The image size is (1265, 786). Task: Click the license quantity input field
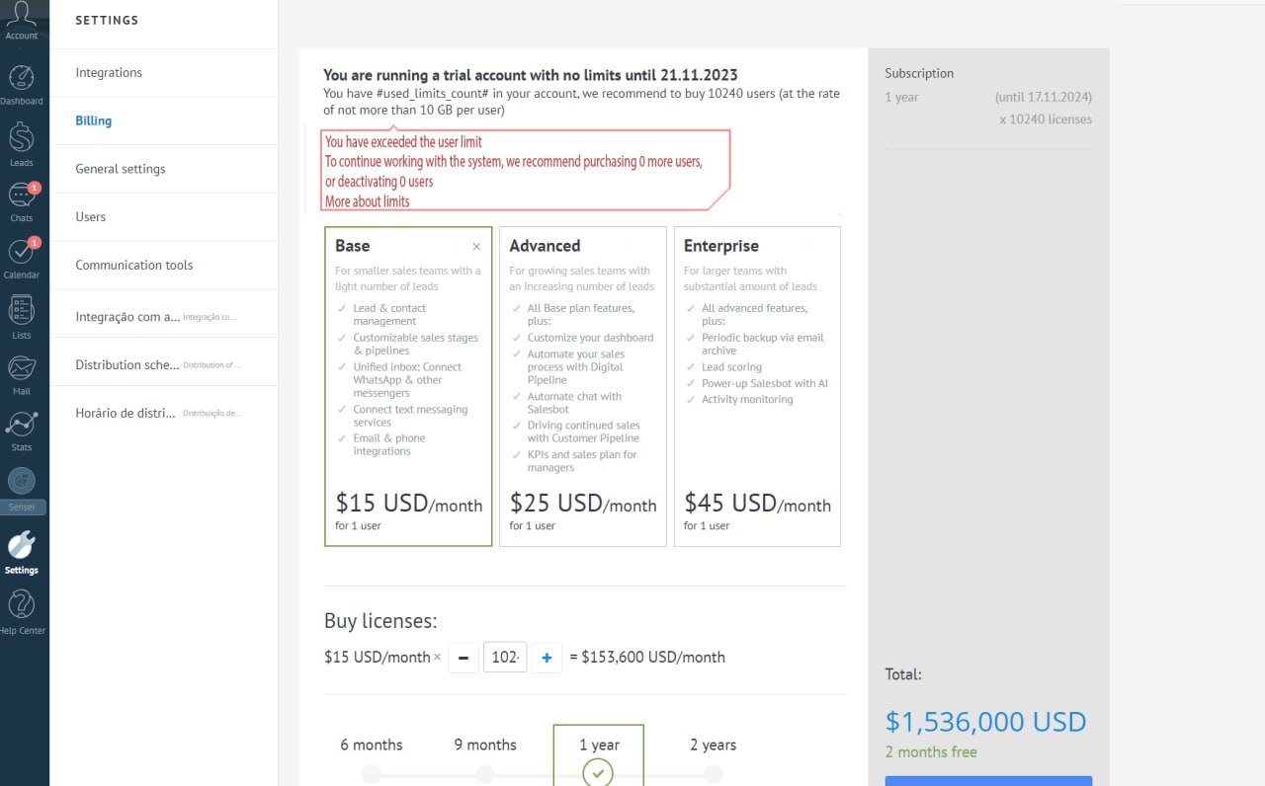coord(505,658)
